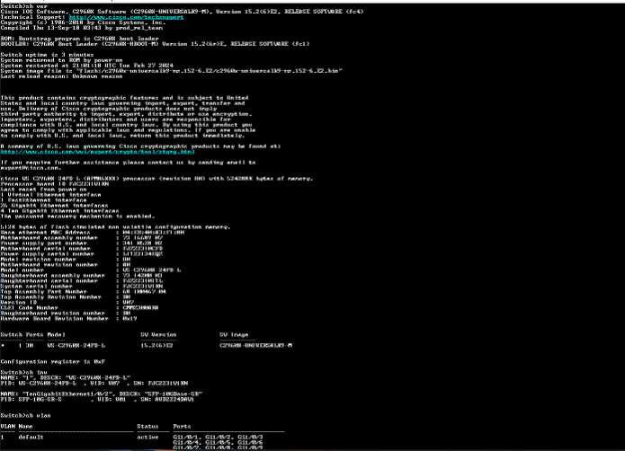Click the 'Cisco IOS Software' version line
The height and width of the screenshot is (451, 625).
(x=182, y=12)
